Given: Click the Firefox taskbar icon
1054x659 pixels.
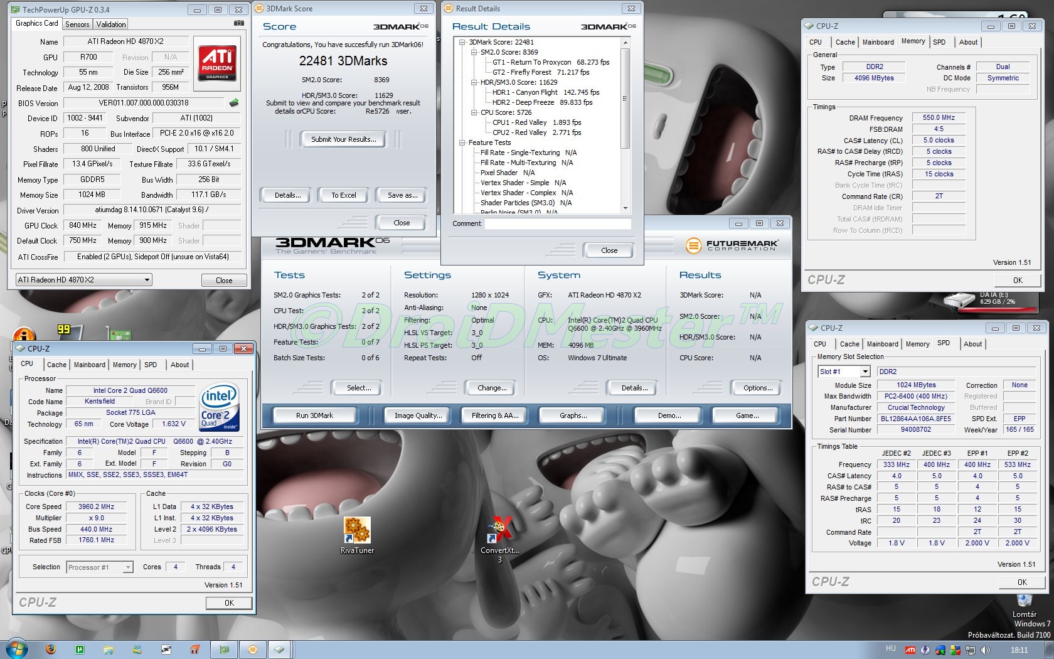Looking at the screenshot, I should tap(51, 650).
